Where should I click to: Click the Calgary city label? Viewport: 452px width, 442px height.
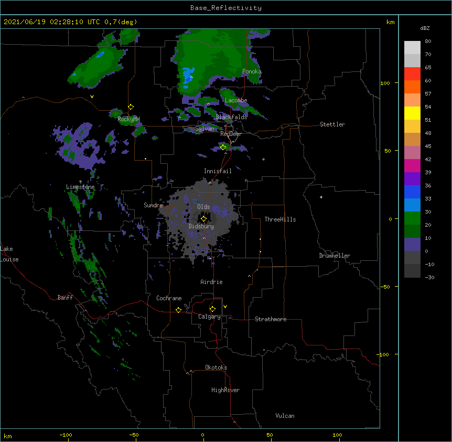209,317
